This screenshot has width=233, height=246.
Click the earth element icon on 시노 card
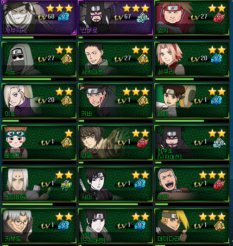pyautogui.click(x=66, y=59)
